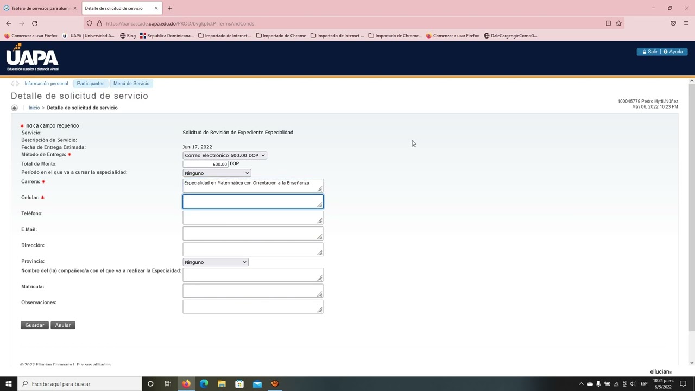Screen dimensions: 695x391
Task: Open UAPA Universidad bookmark
Action: [x=89, y=36]
